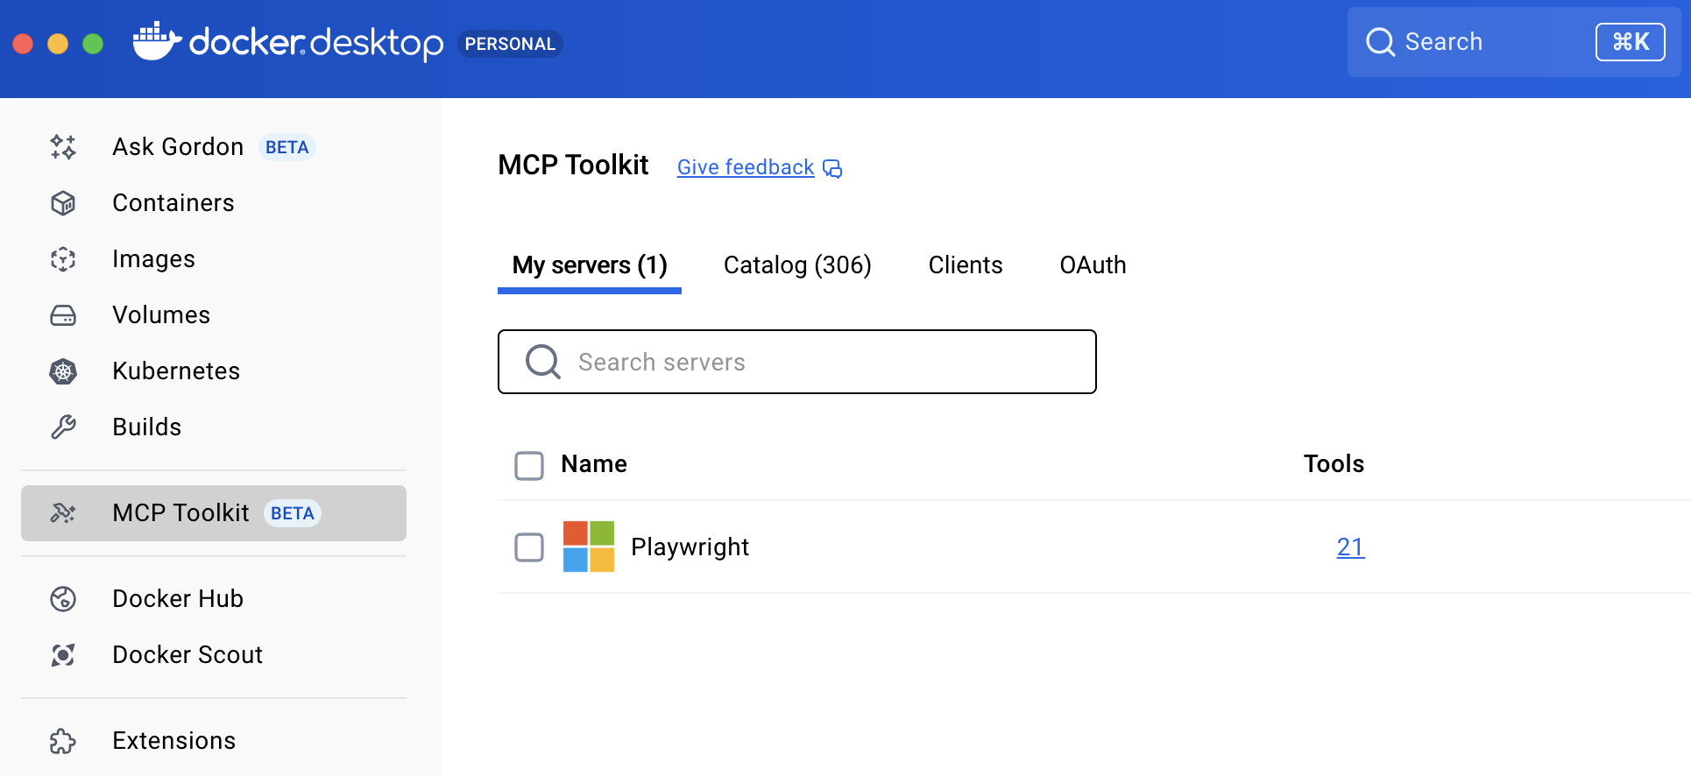Click the Volumes drive icon
The height and width of the screenshot is (776, 1691).
click(x=63, y=315)
